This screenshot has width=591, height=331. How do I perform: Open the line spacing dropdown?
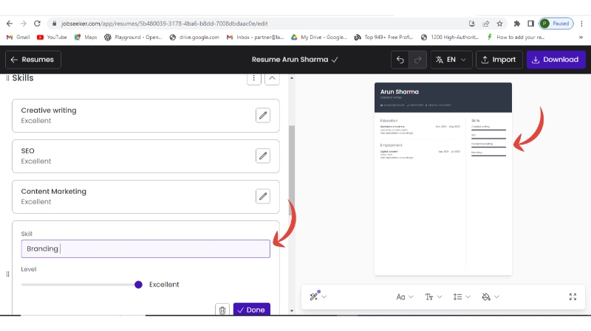tap(462, 296)
